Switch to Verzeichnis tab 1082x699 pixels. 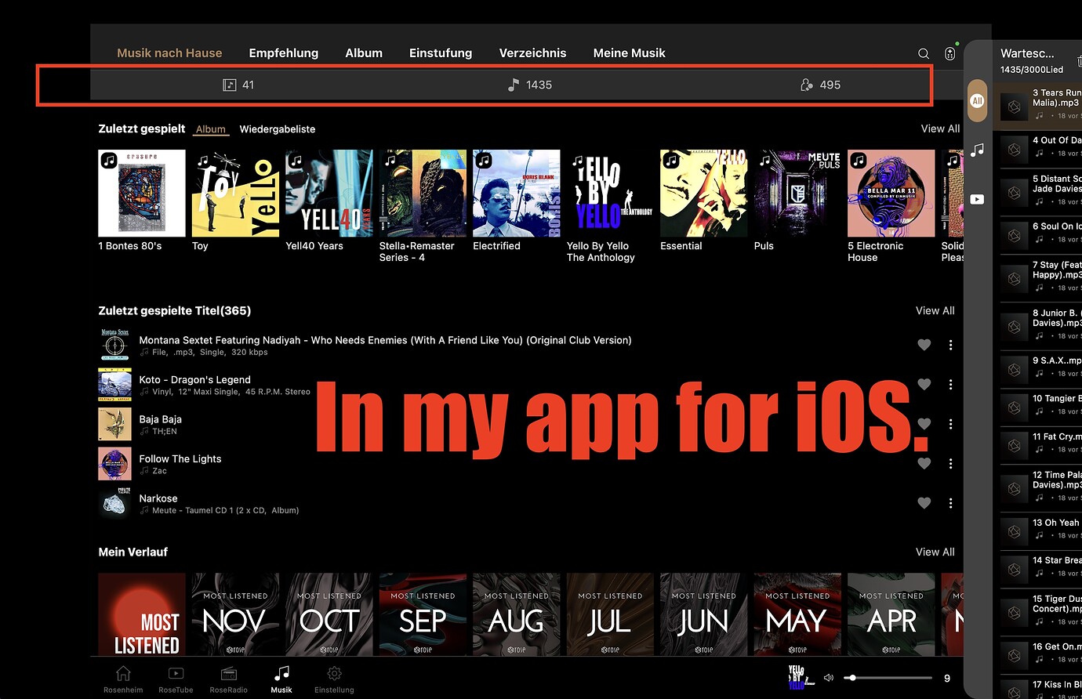[x=532, y=53]
